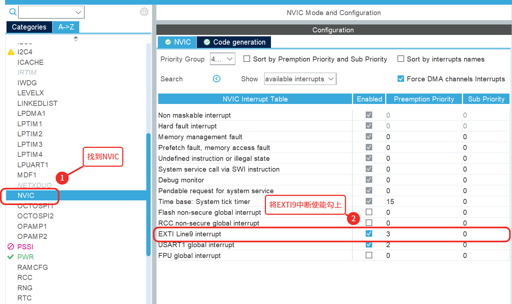Select RAMCFG in the list
512x304 pixels.
point(32,267)
